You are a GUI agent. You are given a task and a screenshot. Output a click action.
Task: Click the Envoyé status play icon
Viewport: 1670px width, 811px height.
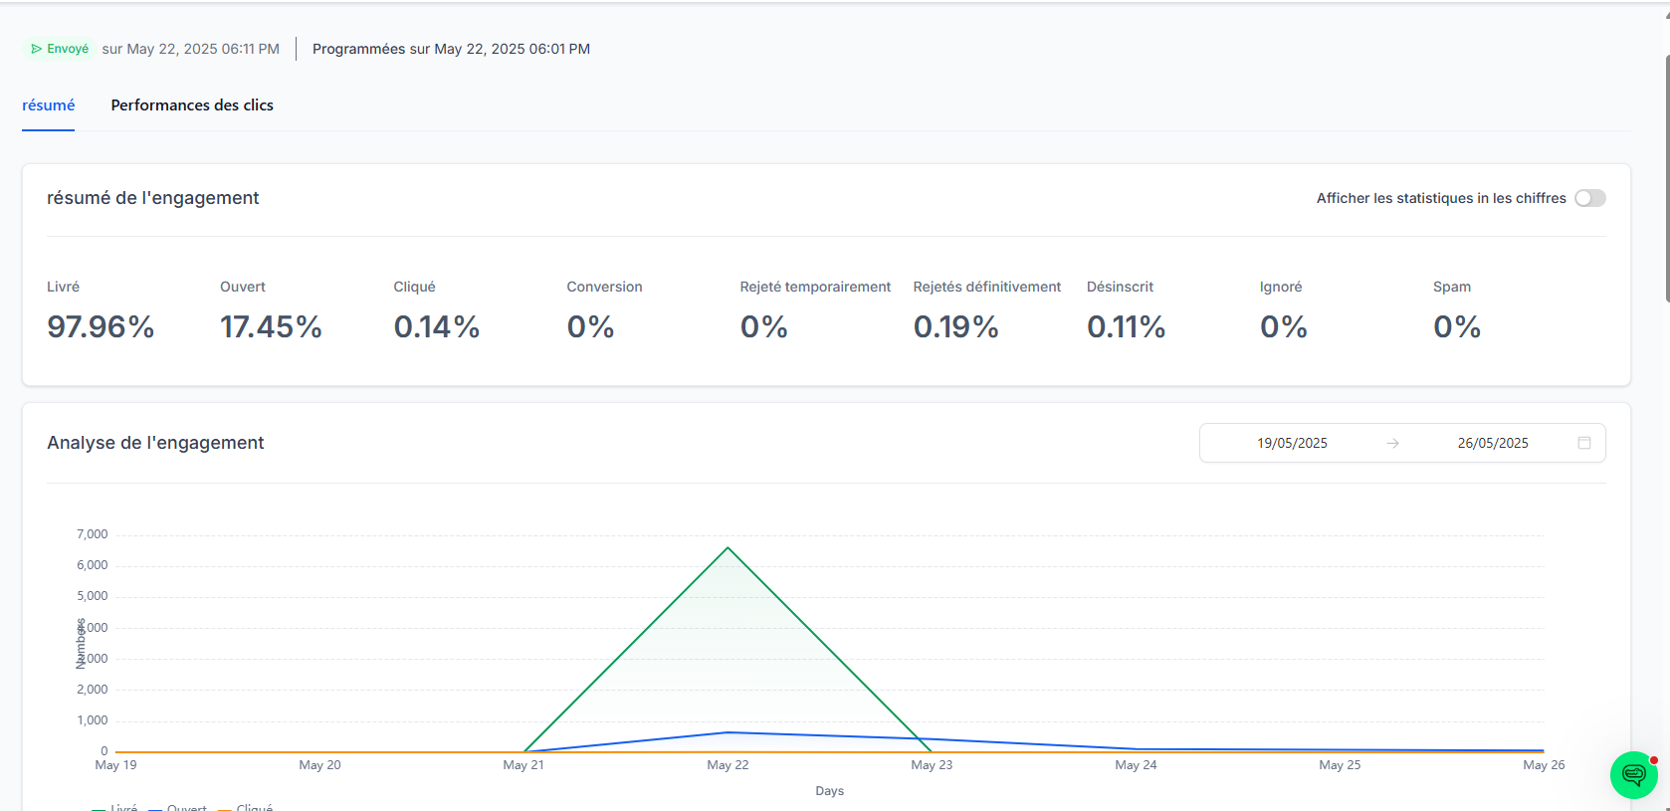coord(37,49)
